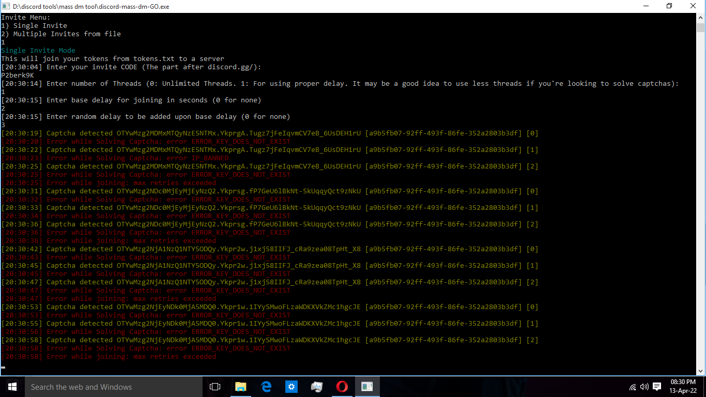This screenshot has width=706, height=397.
Task: Launch Opera browser from the taskbar
Action: click(x=342, y=387)
